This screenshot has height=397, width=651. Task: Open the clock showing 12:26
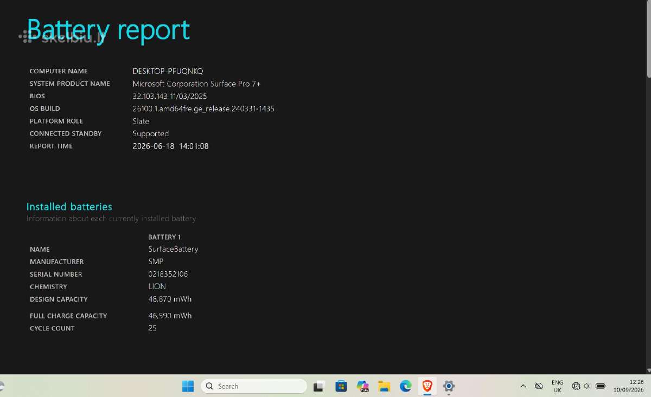(x=629, y=386)
